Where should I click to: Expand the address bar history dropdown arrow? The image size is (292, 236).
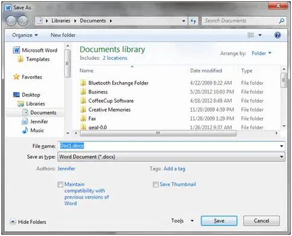[x=183, y=21]
